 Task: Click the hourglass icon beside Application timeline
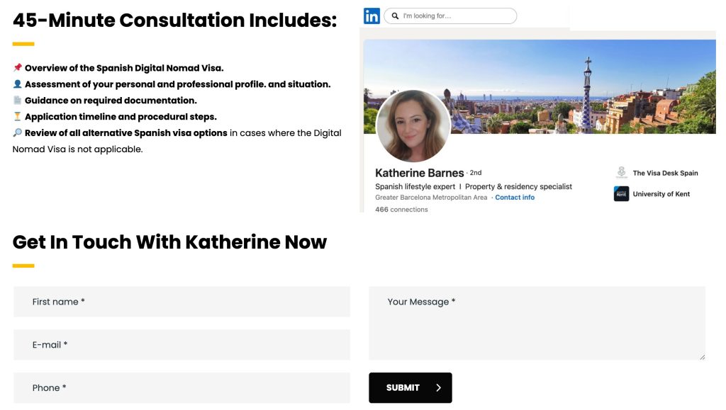[18, 117]
